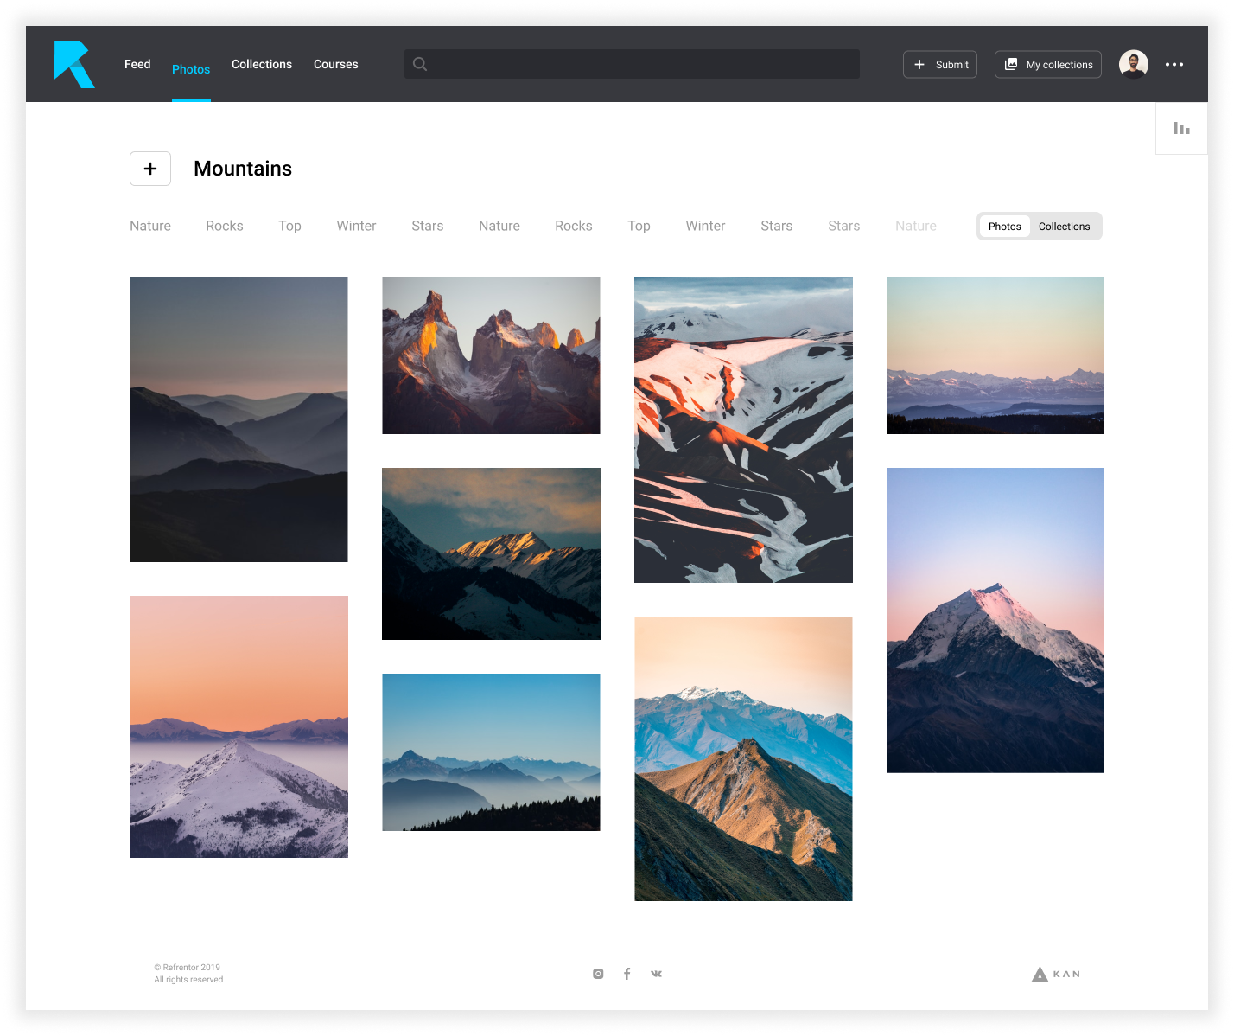The height and width of the screenshot is (1036, 1234).
Task: Open the snowy peak pink sunset photo
Action: pos(995,619)
